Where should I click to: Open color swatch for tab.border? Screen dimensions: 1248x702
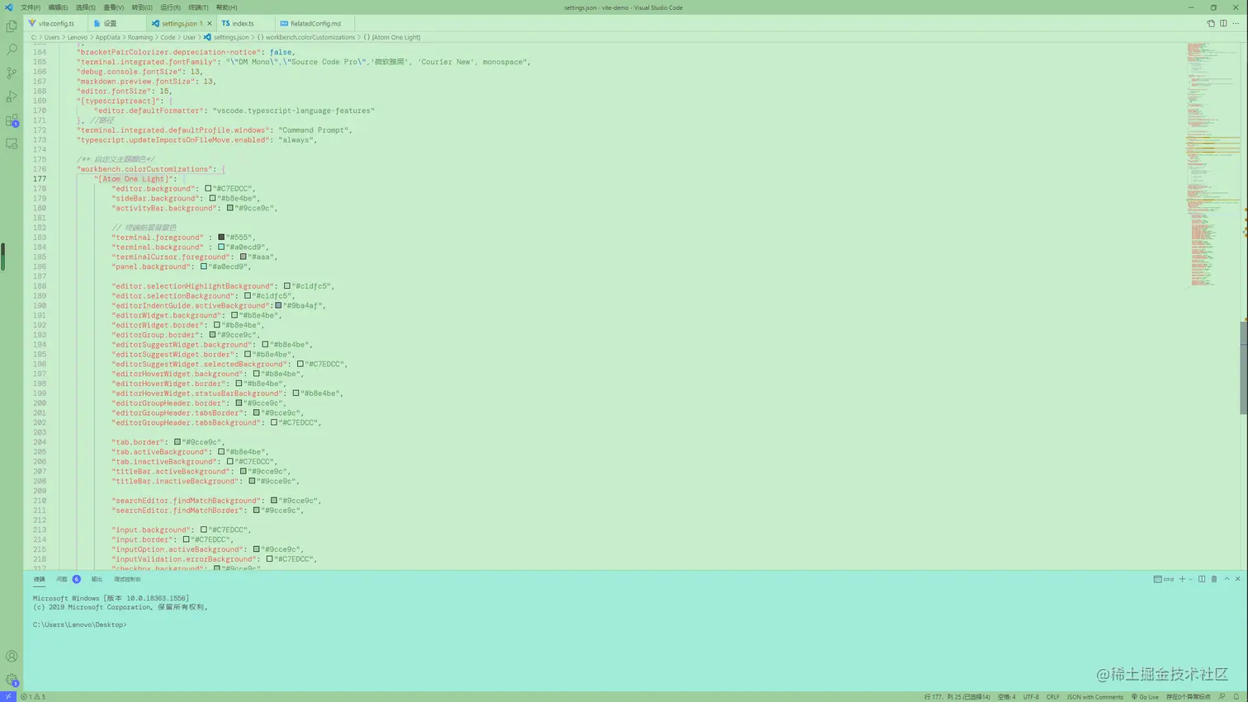pyautogui.click(x=177, y=442)
